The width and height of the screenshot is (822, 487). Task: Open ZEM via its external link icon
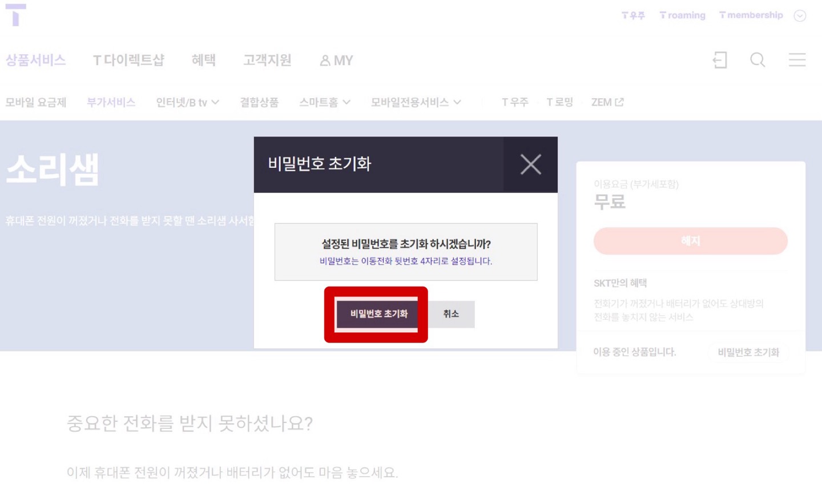point(620,102)
